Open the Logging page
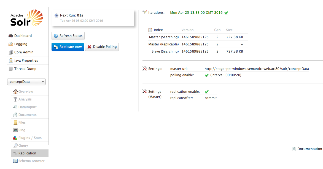 pyautogui.click(x=21, y=44)
